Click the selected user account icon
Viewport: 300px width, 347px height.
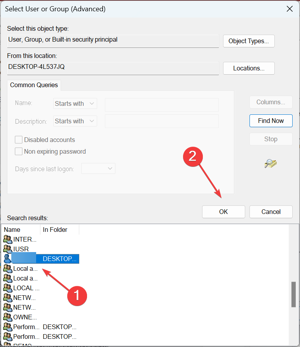(7, 259)
